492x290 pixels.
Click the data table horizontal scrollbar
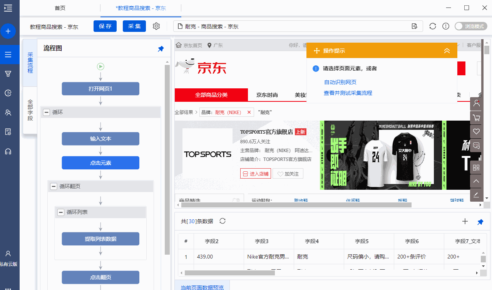click(x=230, y=273)
